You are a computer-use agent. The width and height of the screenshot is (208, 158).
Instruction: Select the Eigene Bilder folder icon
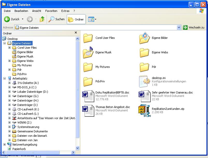tap(144, 38)
